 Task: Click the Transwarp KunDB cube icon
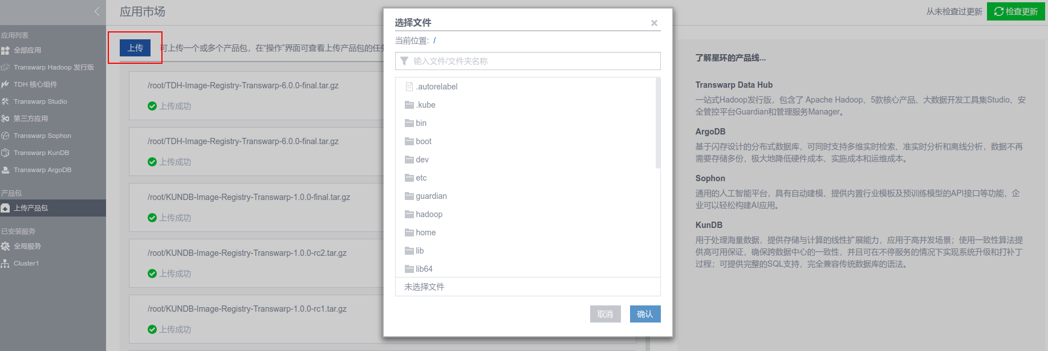point(5,153)
